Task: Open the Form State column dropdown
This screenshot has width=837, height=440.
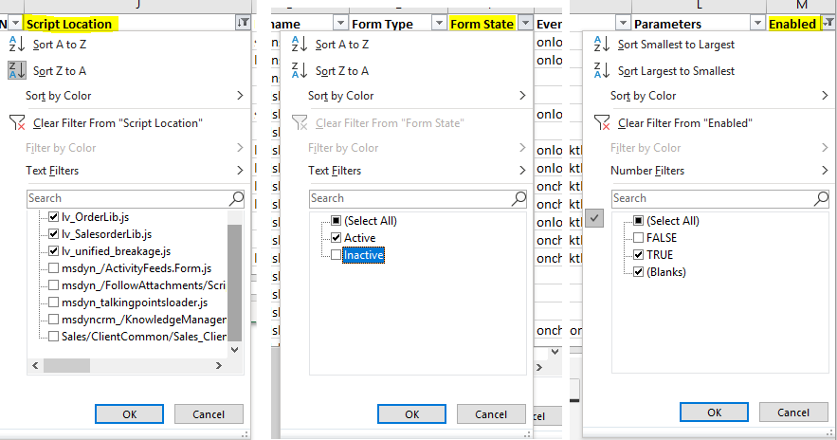Action: pyautogui.click(x=526, y=23)
